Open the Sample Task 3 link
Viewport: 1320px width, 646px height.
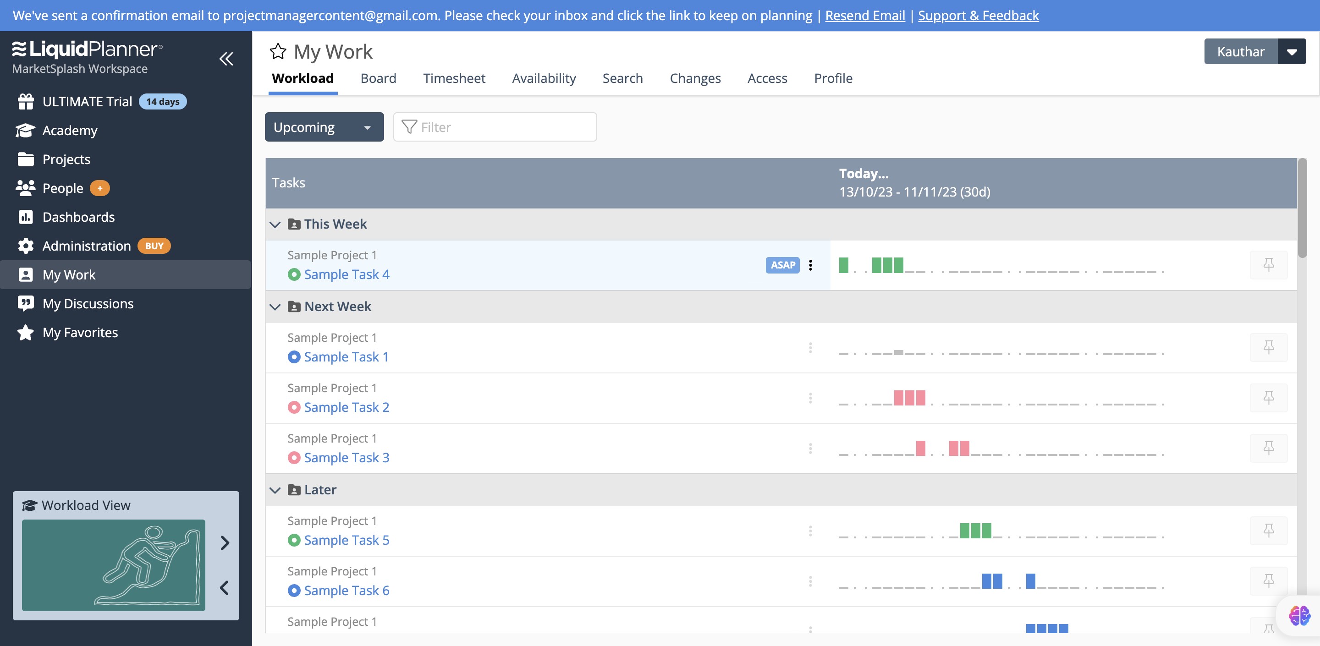(346, 458)
